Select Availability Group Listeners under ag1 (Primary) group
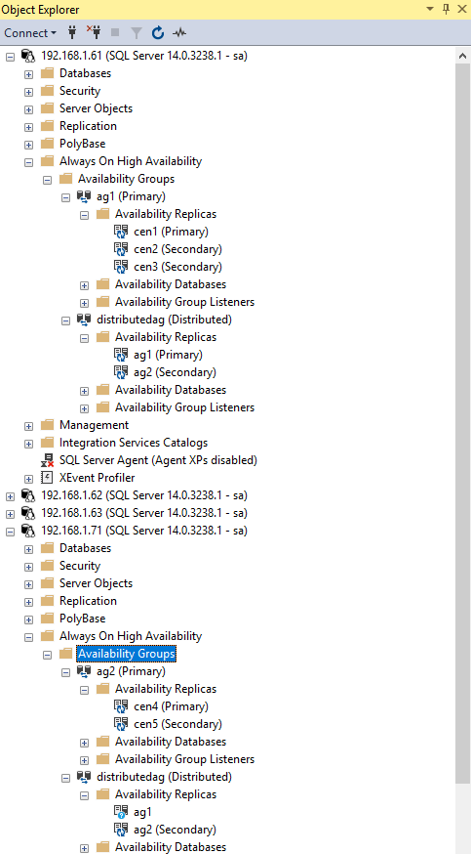This screenshot has width=471, height=854. click(184, 302)
